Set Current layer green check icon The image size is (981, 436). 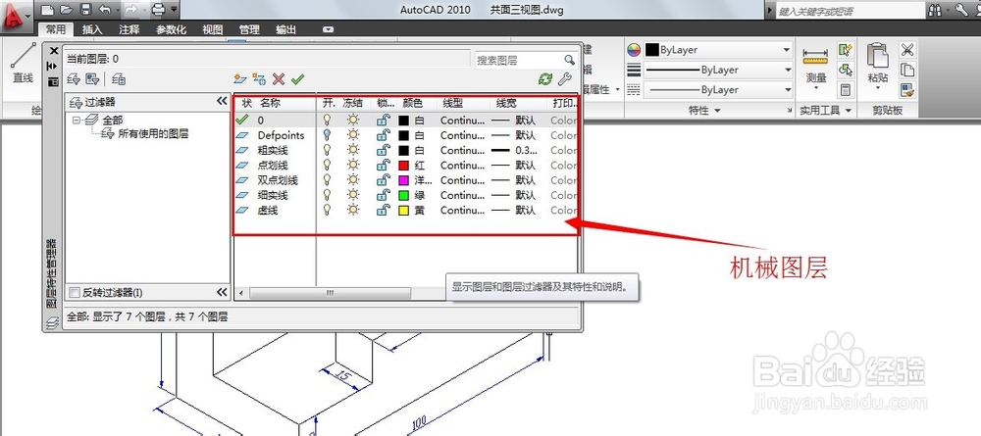[298, 78]
